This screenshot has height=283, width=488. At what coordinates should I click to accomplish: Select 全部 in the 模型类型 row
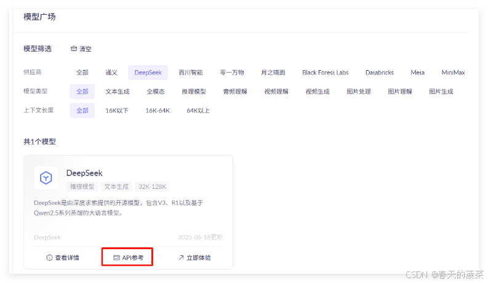82,92
